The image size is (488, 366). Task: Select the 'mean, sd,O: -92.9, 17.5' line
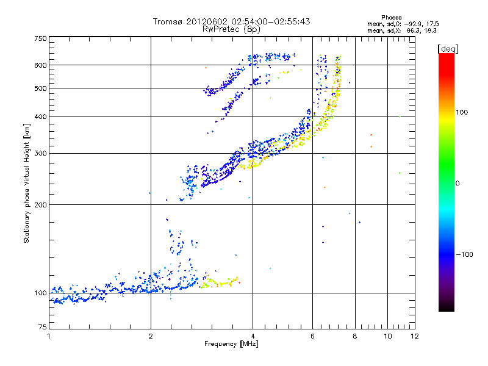[403, 24]
